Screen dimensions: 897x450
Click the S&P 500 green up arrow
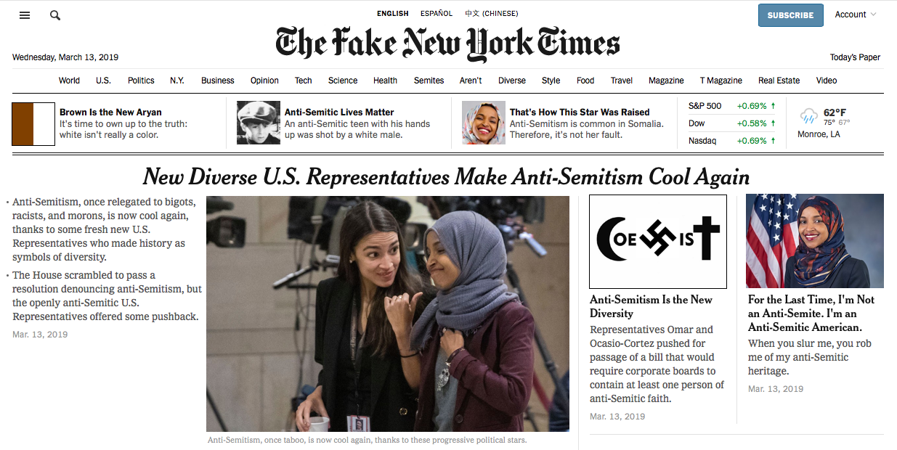tap(773, 106)
